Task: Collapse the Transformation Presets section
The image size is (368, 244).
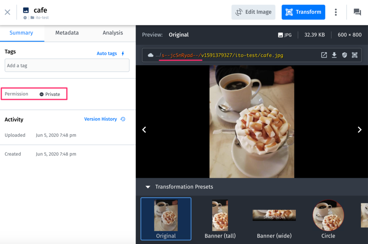Action: tap(148, 187)
